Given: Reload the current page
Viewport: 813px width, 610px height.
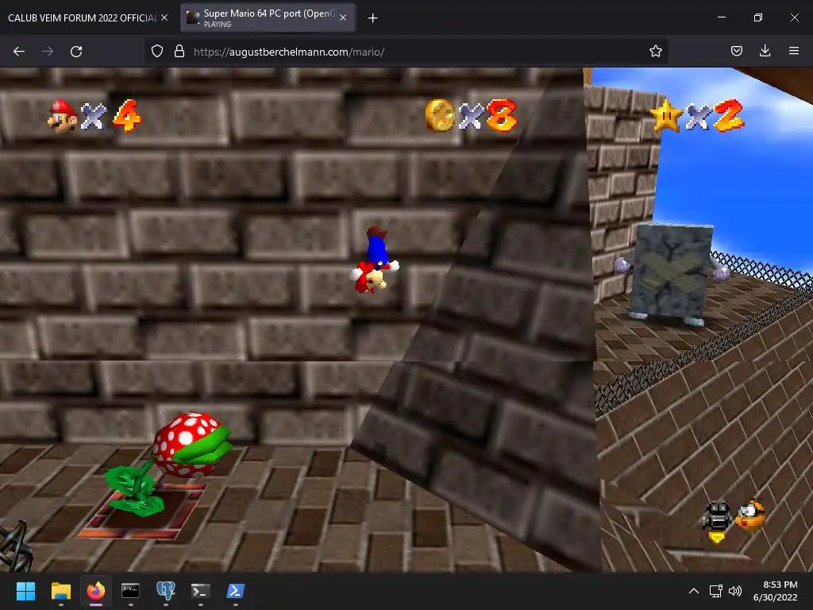Looking at the screenshot, I should (x=76, y=52).
